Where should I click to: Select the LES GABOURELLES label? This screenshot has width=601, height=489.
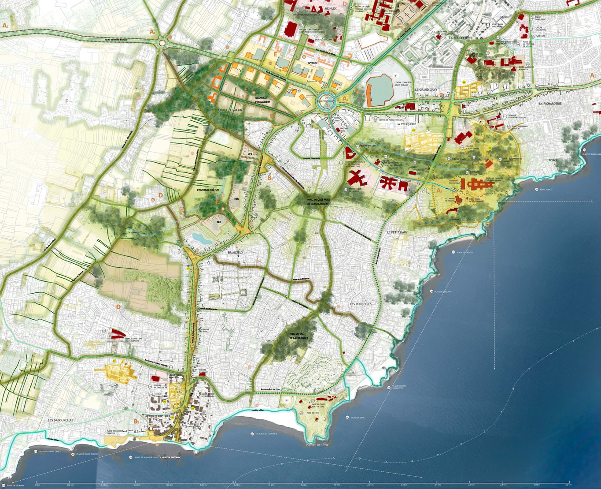61,420
